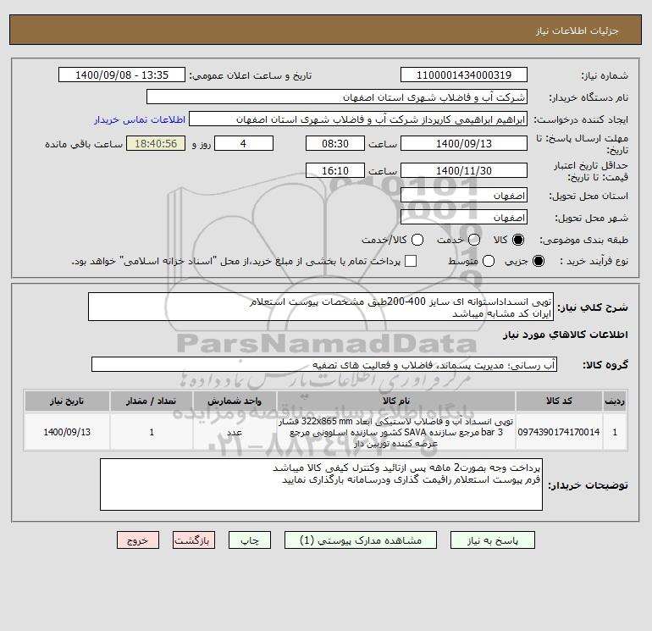Click the تاریخ نیاز column header
Image resolution: width=652 pixels, height=631 pixels.
(x=67, y=401)
